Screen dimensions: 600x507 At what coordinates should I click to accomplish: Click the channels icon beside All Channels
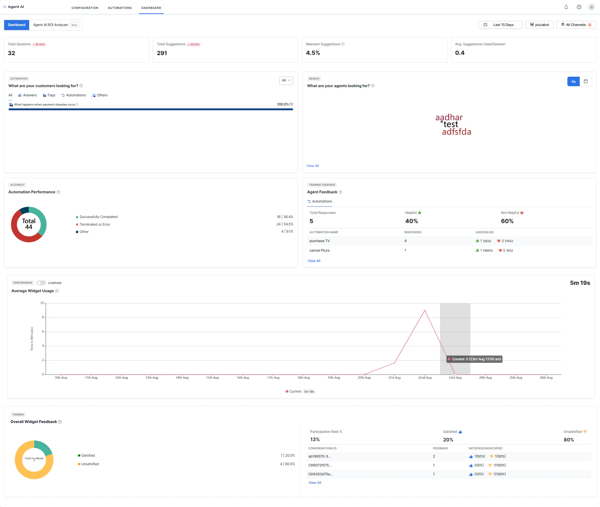pos(563,24)
